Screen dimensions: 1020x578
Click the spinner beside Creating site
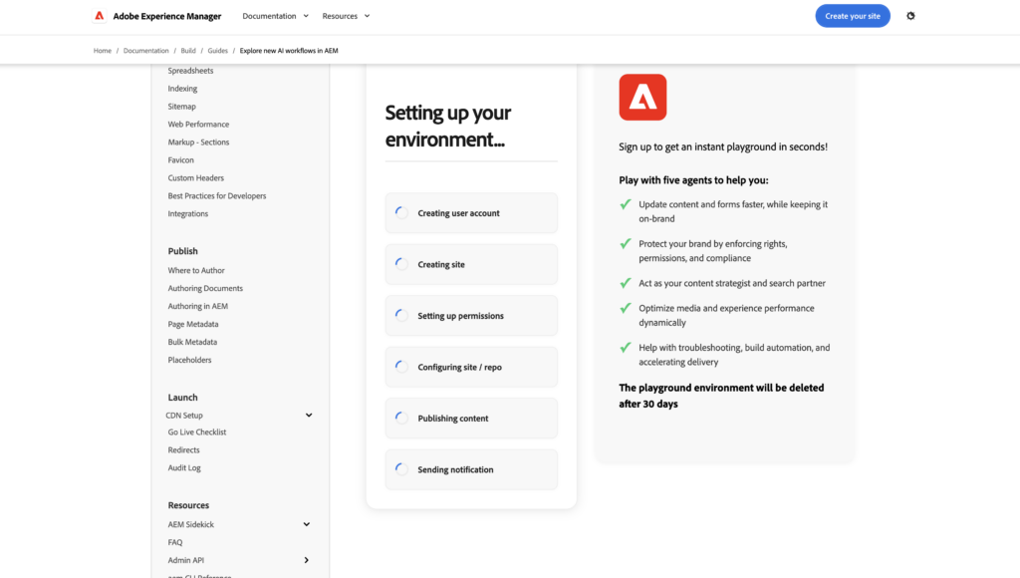[x=401, y=264]
